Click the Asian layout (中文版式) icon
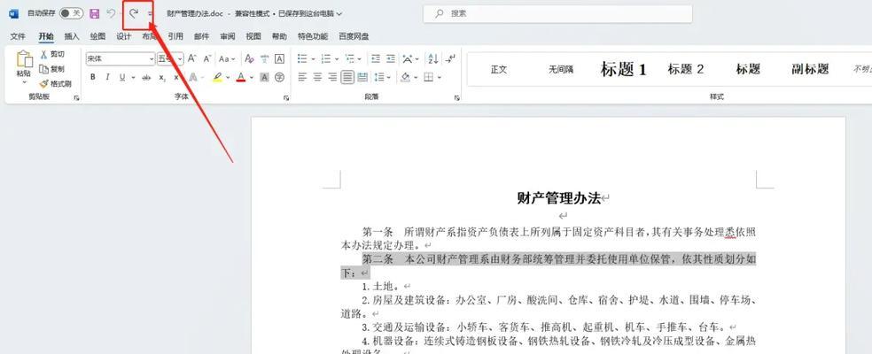Viewport: 872px width, 354px height. coord(408,58)
